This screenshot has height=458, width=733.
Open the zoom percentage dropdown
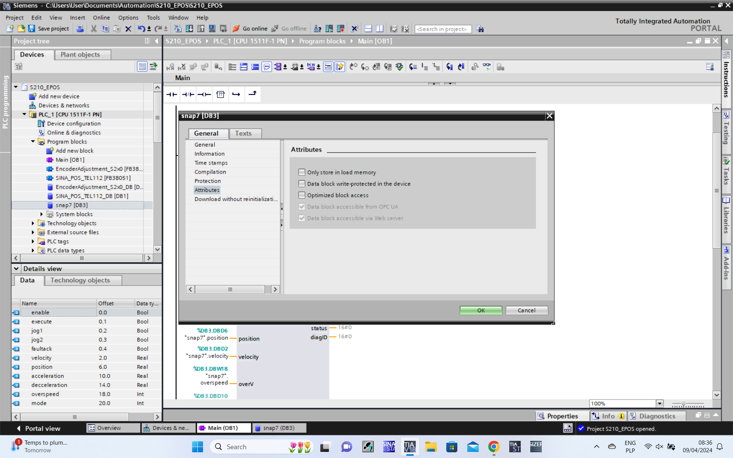(659, 403)
